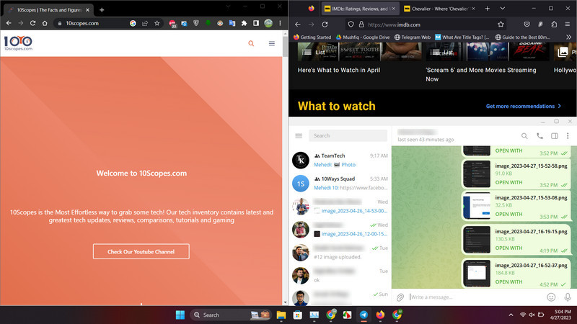This screenshot has height=324, width=577.
Task: Search within the Telegram chat
Action: tap(524, 136)
